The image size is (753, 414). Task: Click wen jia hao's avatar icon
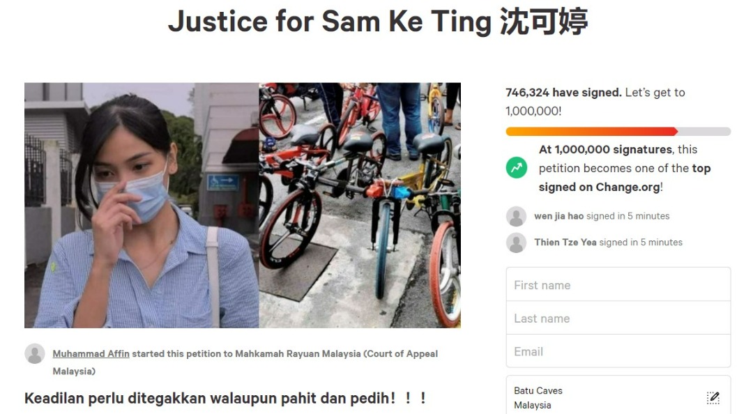(516, 217)
